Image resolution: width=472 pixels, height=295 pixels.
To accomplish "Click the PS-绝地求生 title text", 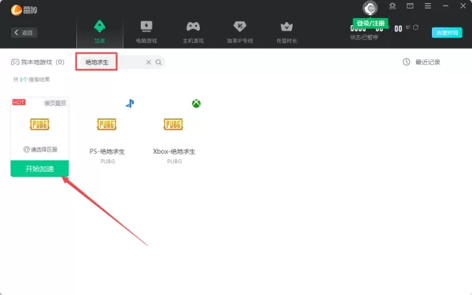I will click(x=107, y=151).
